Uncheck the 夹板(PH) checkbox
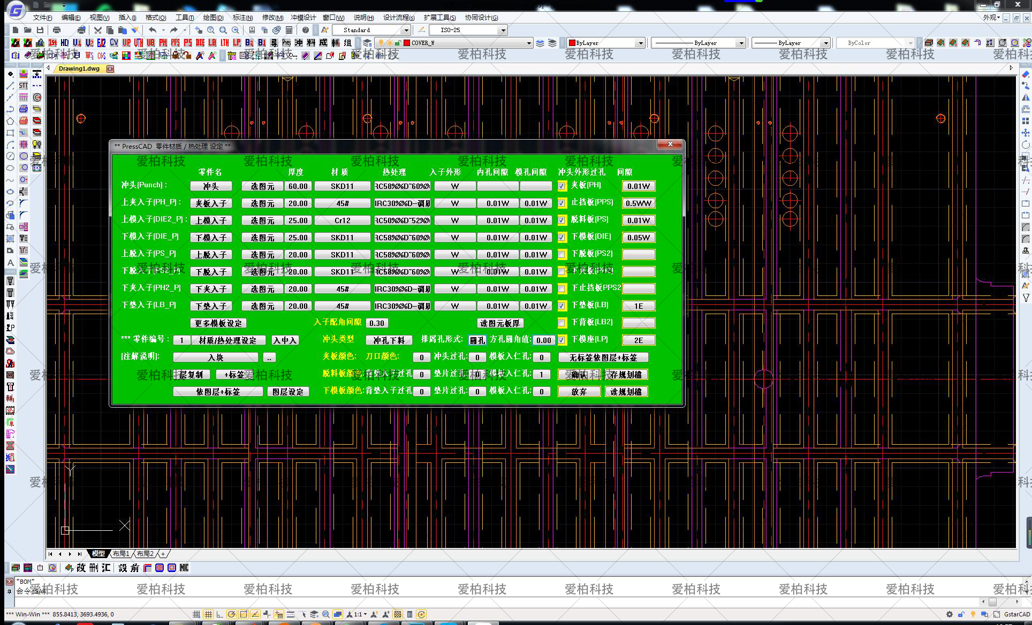This screenshot has height=625, width=1032. coord(561,186)
